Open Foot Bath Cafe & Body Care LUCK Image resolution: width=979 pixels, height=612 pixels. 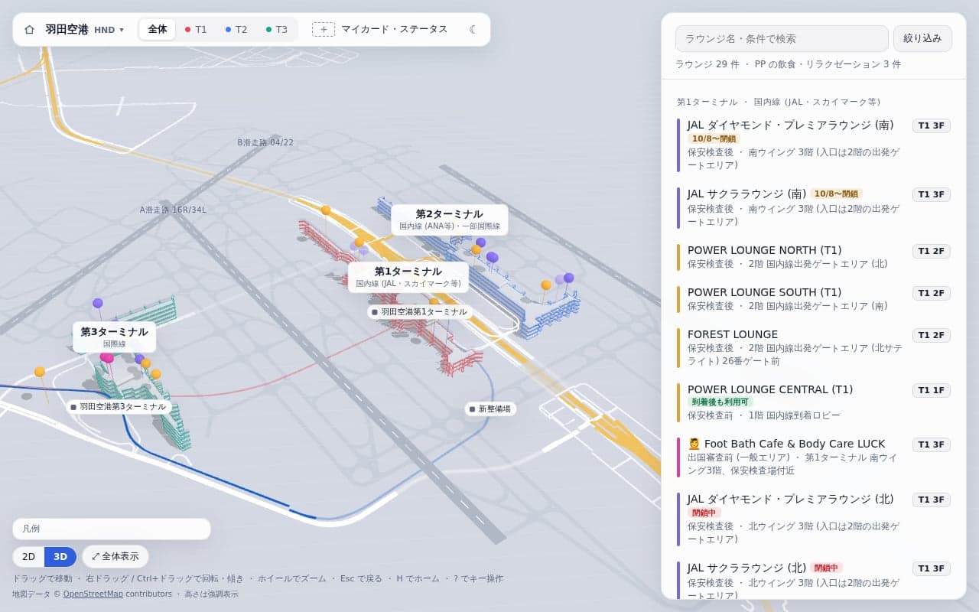point(814,457)
